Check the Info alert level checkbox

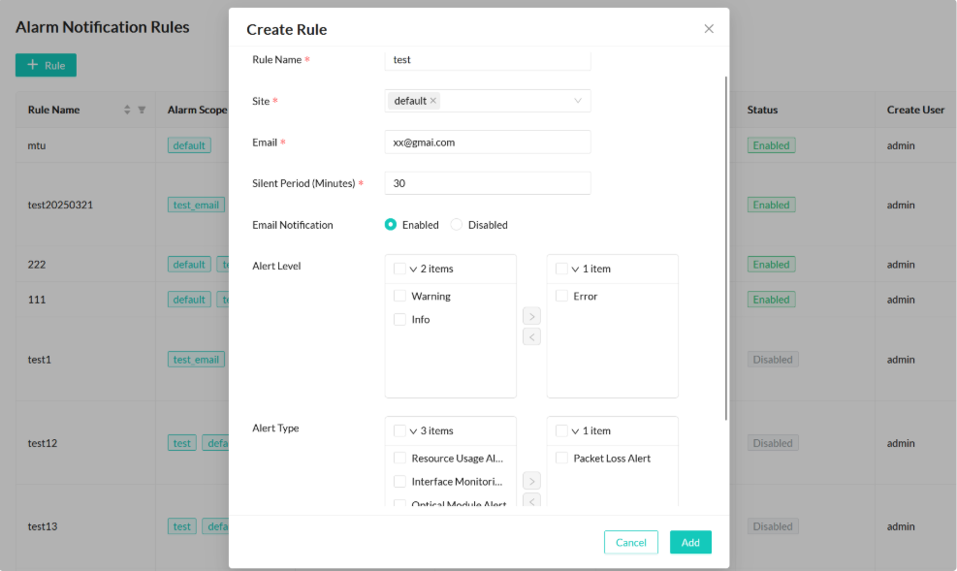(x=400, y=319)
